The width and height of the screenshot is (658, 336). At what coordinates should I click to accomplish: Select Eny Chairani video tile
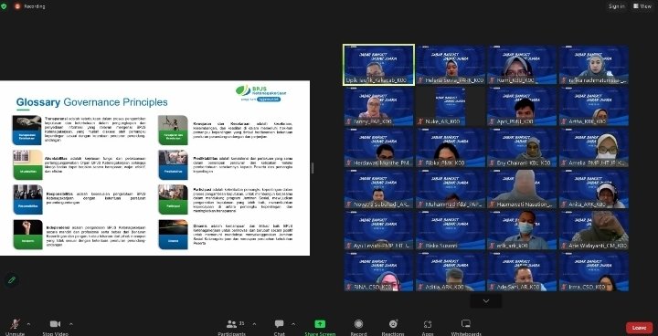[x=522, y=147]
